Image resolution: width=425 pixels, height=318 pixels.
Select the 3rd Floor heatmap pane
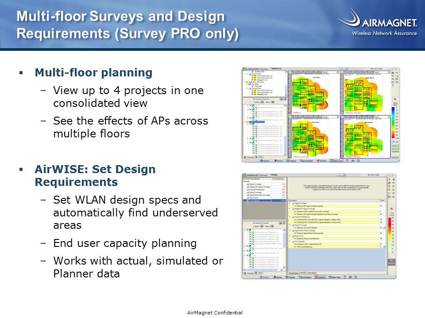tap(314, 137)
